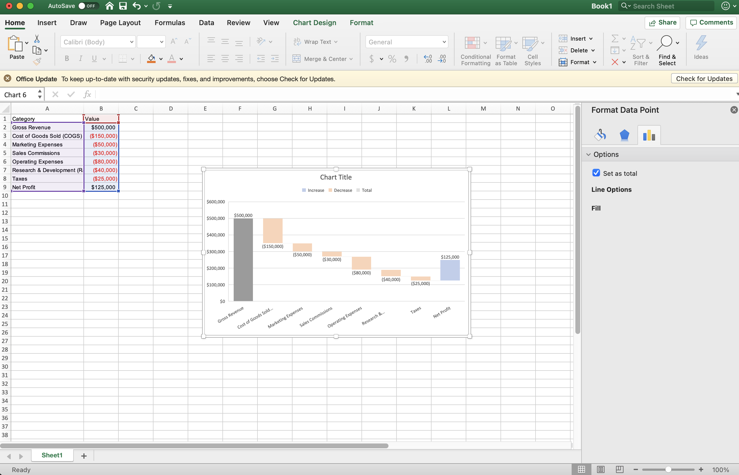This screenshot has width=739, height=475.
Task: Open the Effects pentagon tab in the pane
Action: pyautogui.click(x=624, y=135)
